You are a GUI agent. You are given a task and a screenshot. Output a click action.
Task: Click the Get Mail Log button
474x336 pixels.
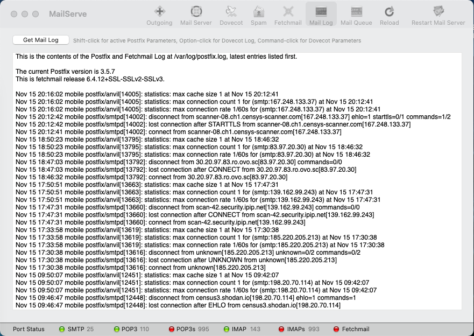[41, 40]
